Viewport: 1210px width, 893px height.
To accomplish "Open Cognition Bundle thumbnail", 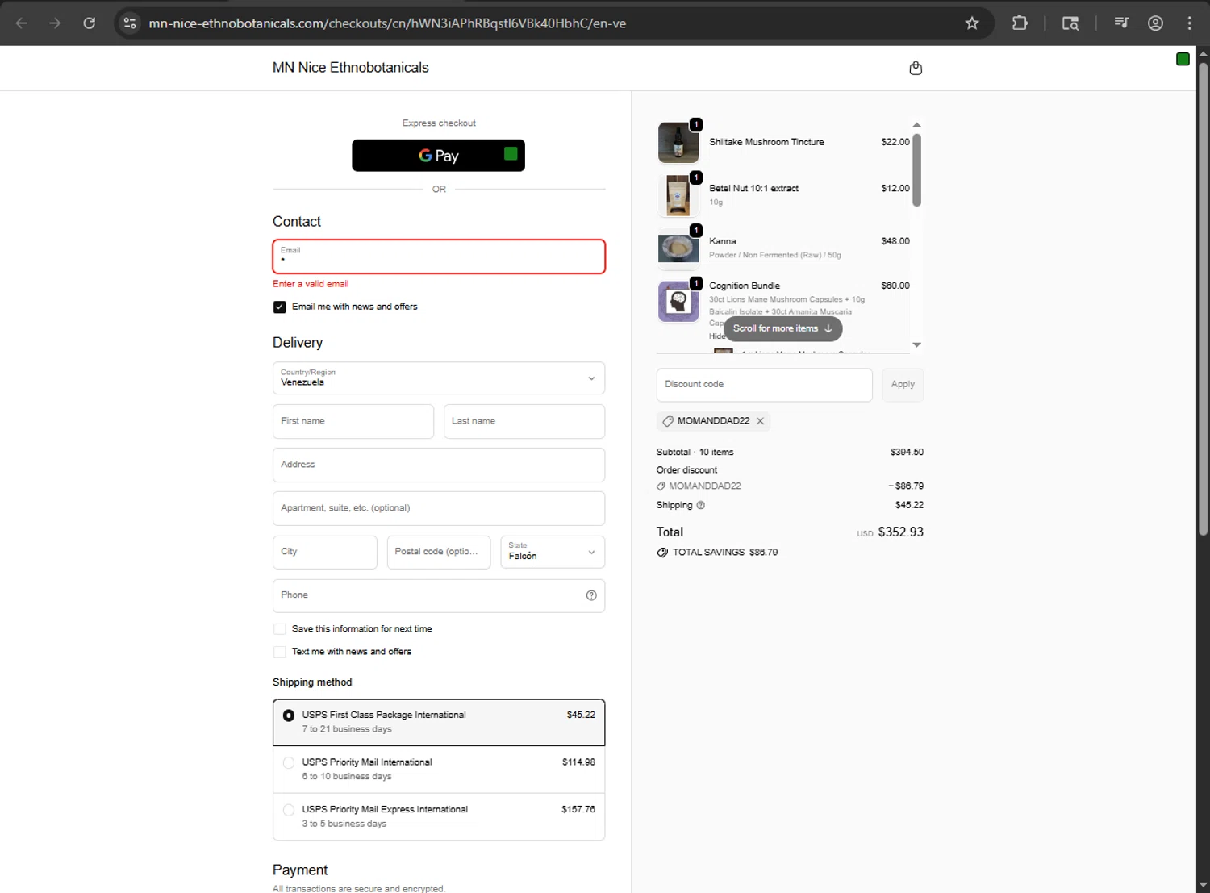I will pos(678,301).
